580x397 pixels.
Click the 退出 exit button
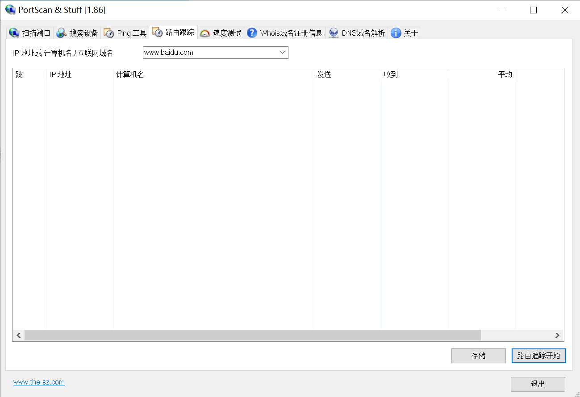click(x=538, y=384)
